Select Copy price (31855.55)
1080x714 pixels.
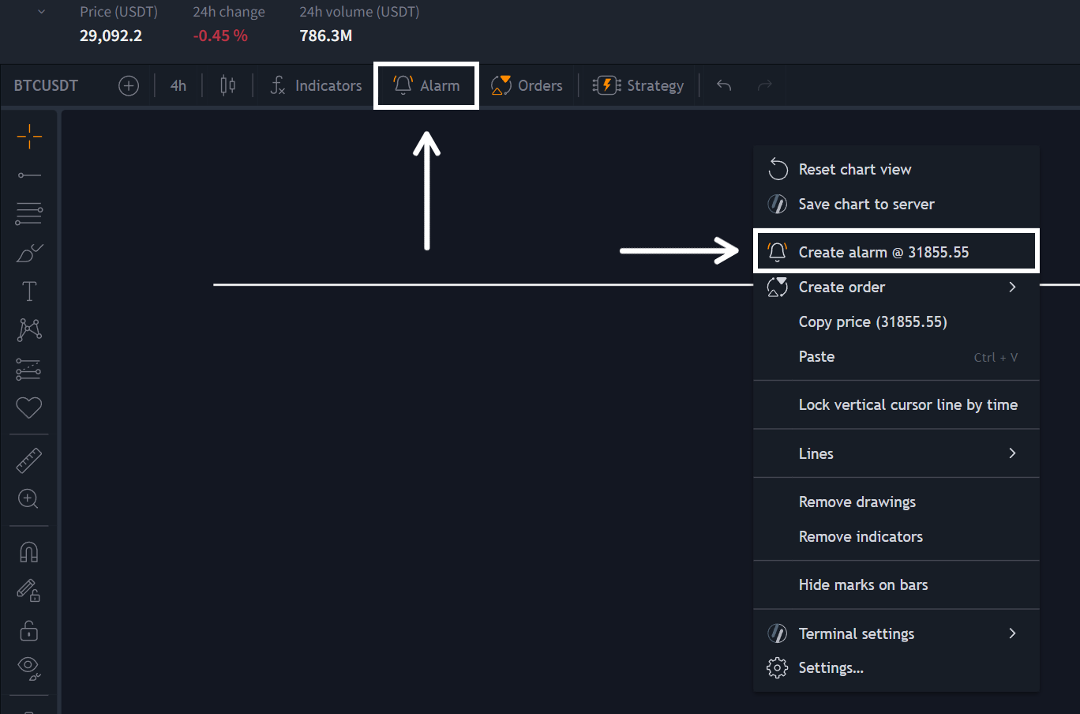point(896,321)
